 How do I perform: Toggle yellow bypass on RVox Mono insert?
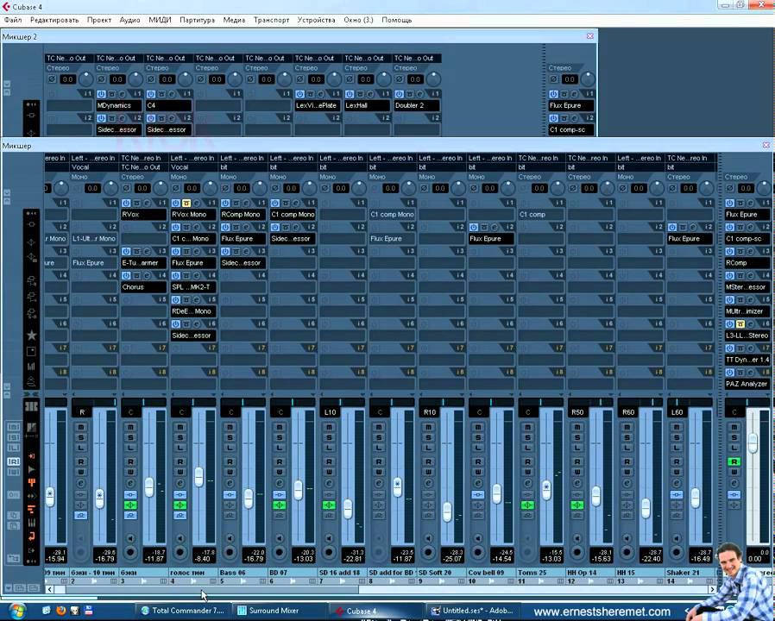click(x=186, y=203)
